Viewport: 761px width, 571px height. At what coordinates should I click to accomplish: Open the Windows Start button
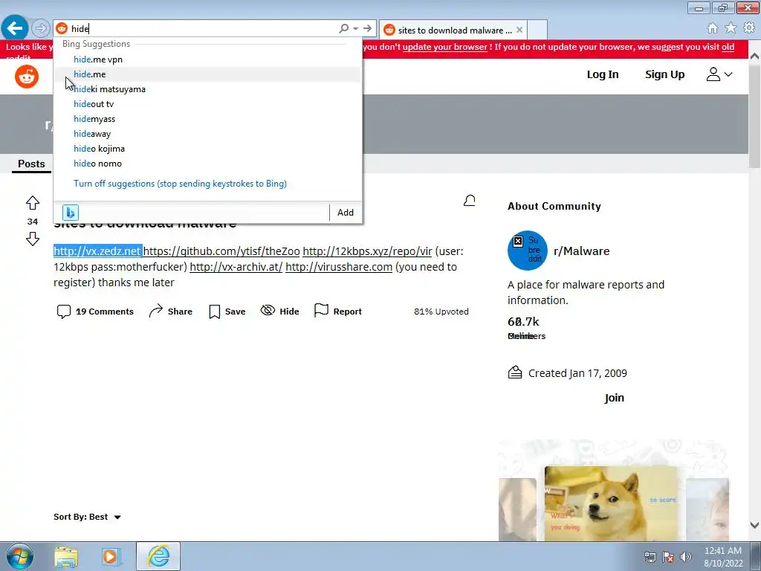[x=20, y=556]
